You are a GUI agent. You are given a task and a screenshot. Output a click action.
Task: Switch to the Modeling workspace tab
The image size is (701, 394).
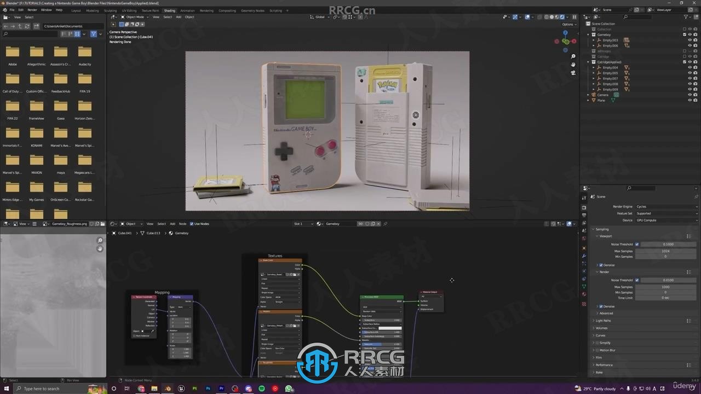pyautogui.click(x=93, y=10)
